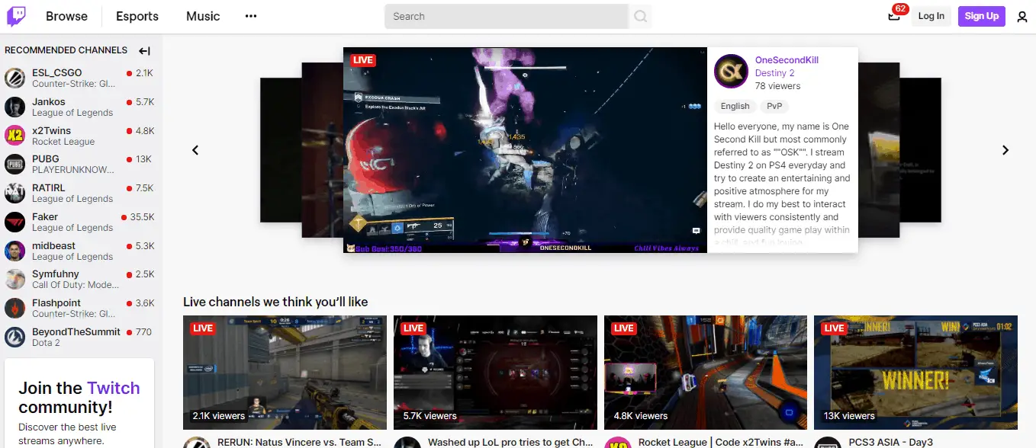Click RATIRL channel avatar
This screenshot has height=448, width=1036.
(x=14, y=193)
